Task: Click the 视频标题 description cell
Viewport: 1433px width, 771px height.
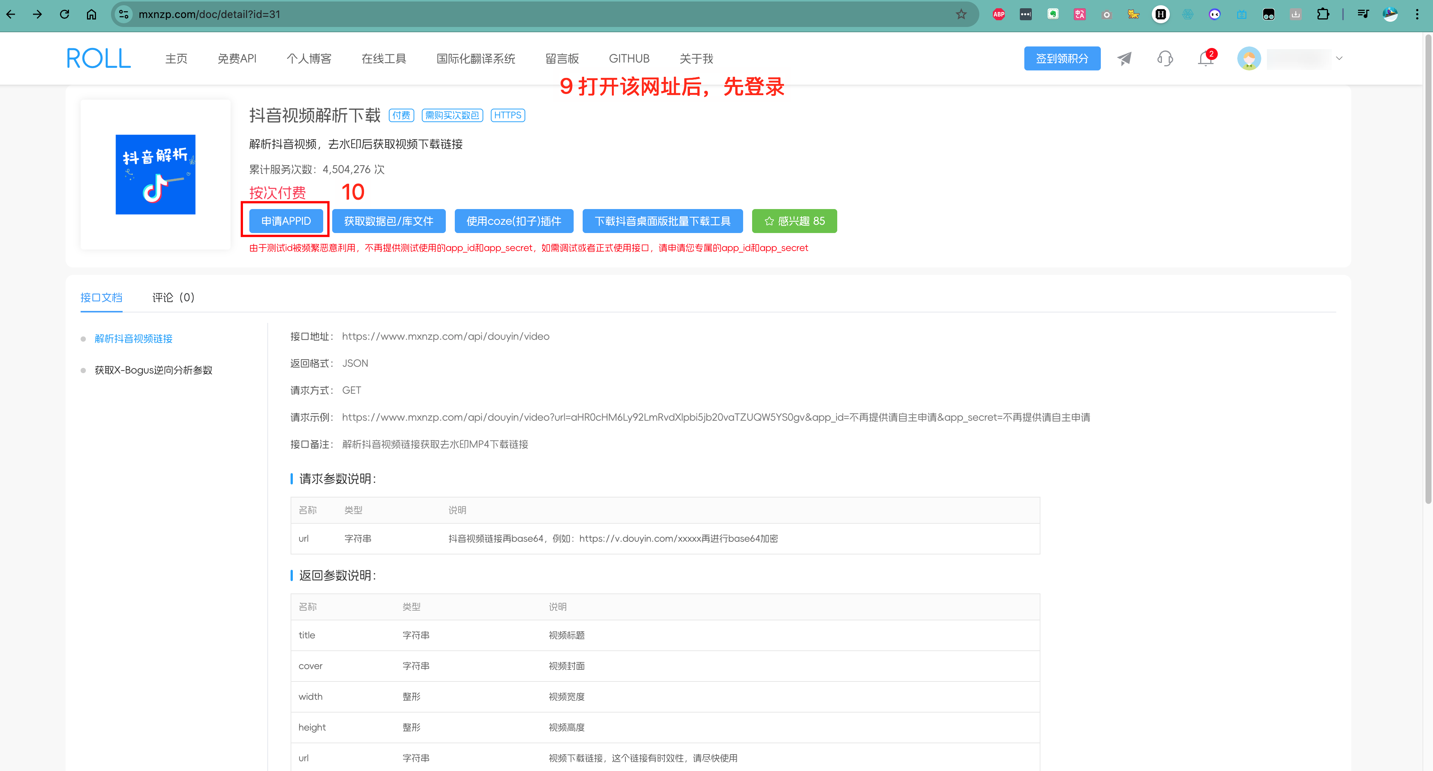Action: tap(566, 635)
